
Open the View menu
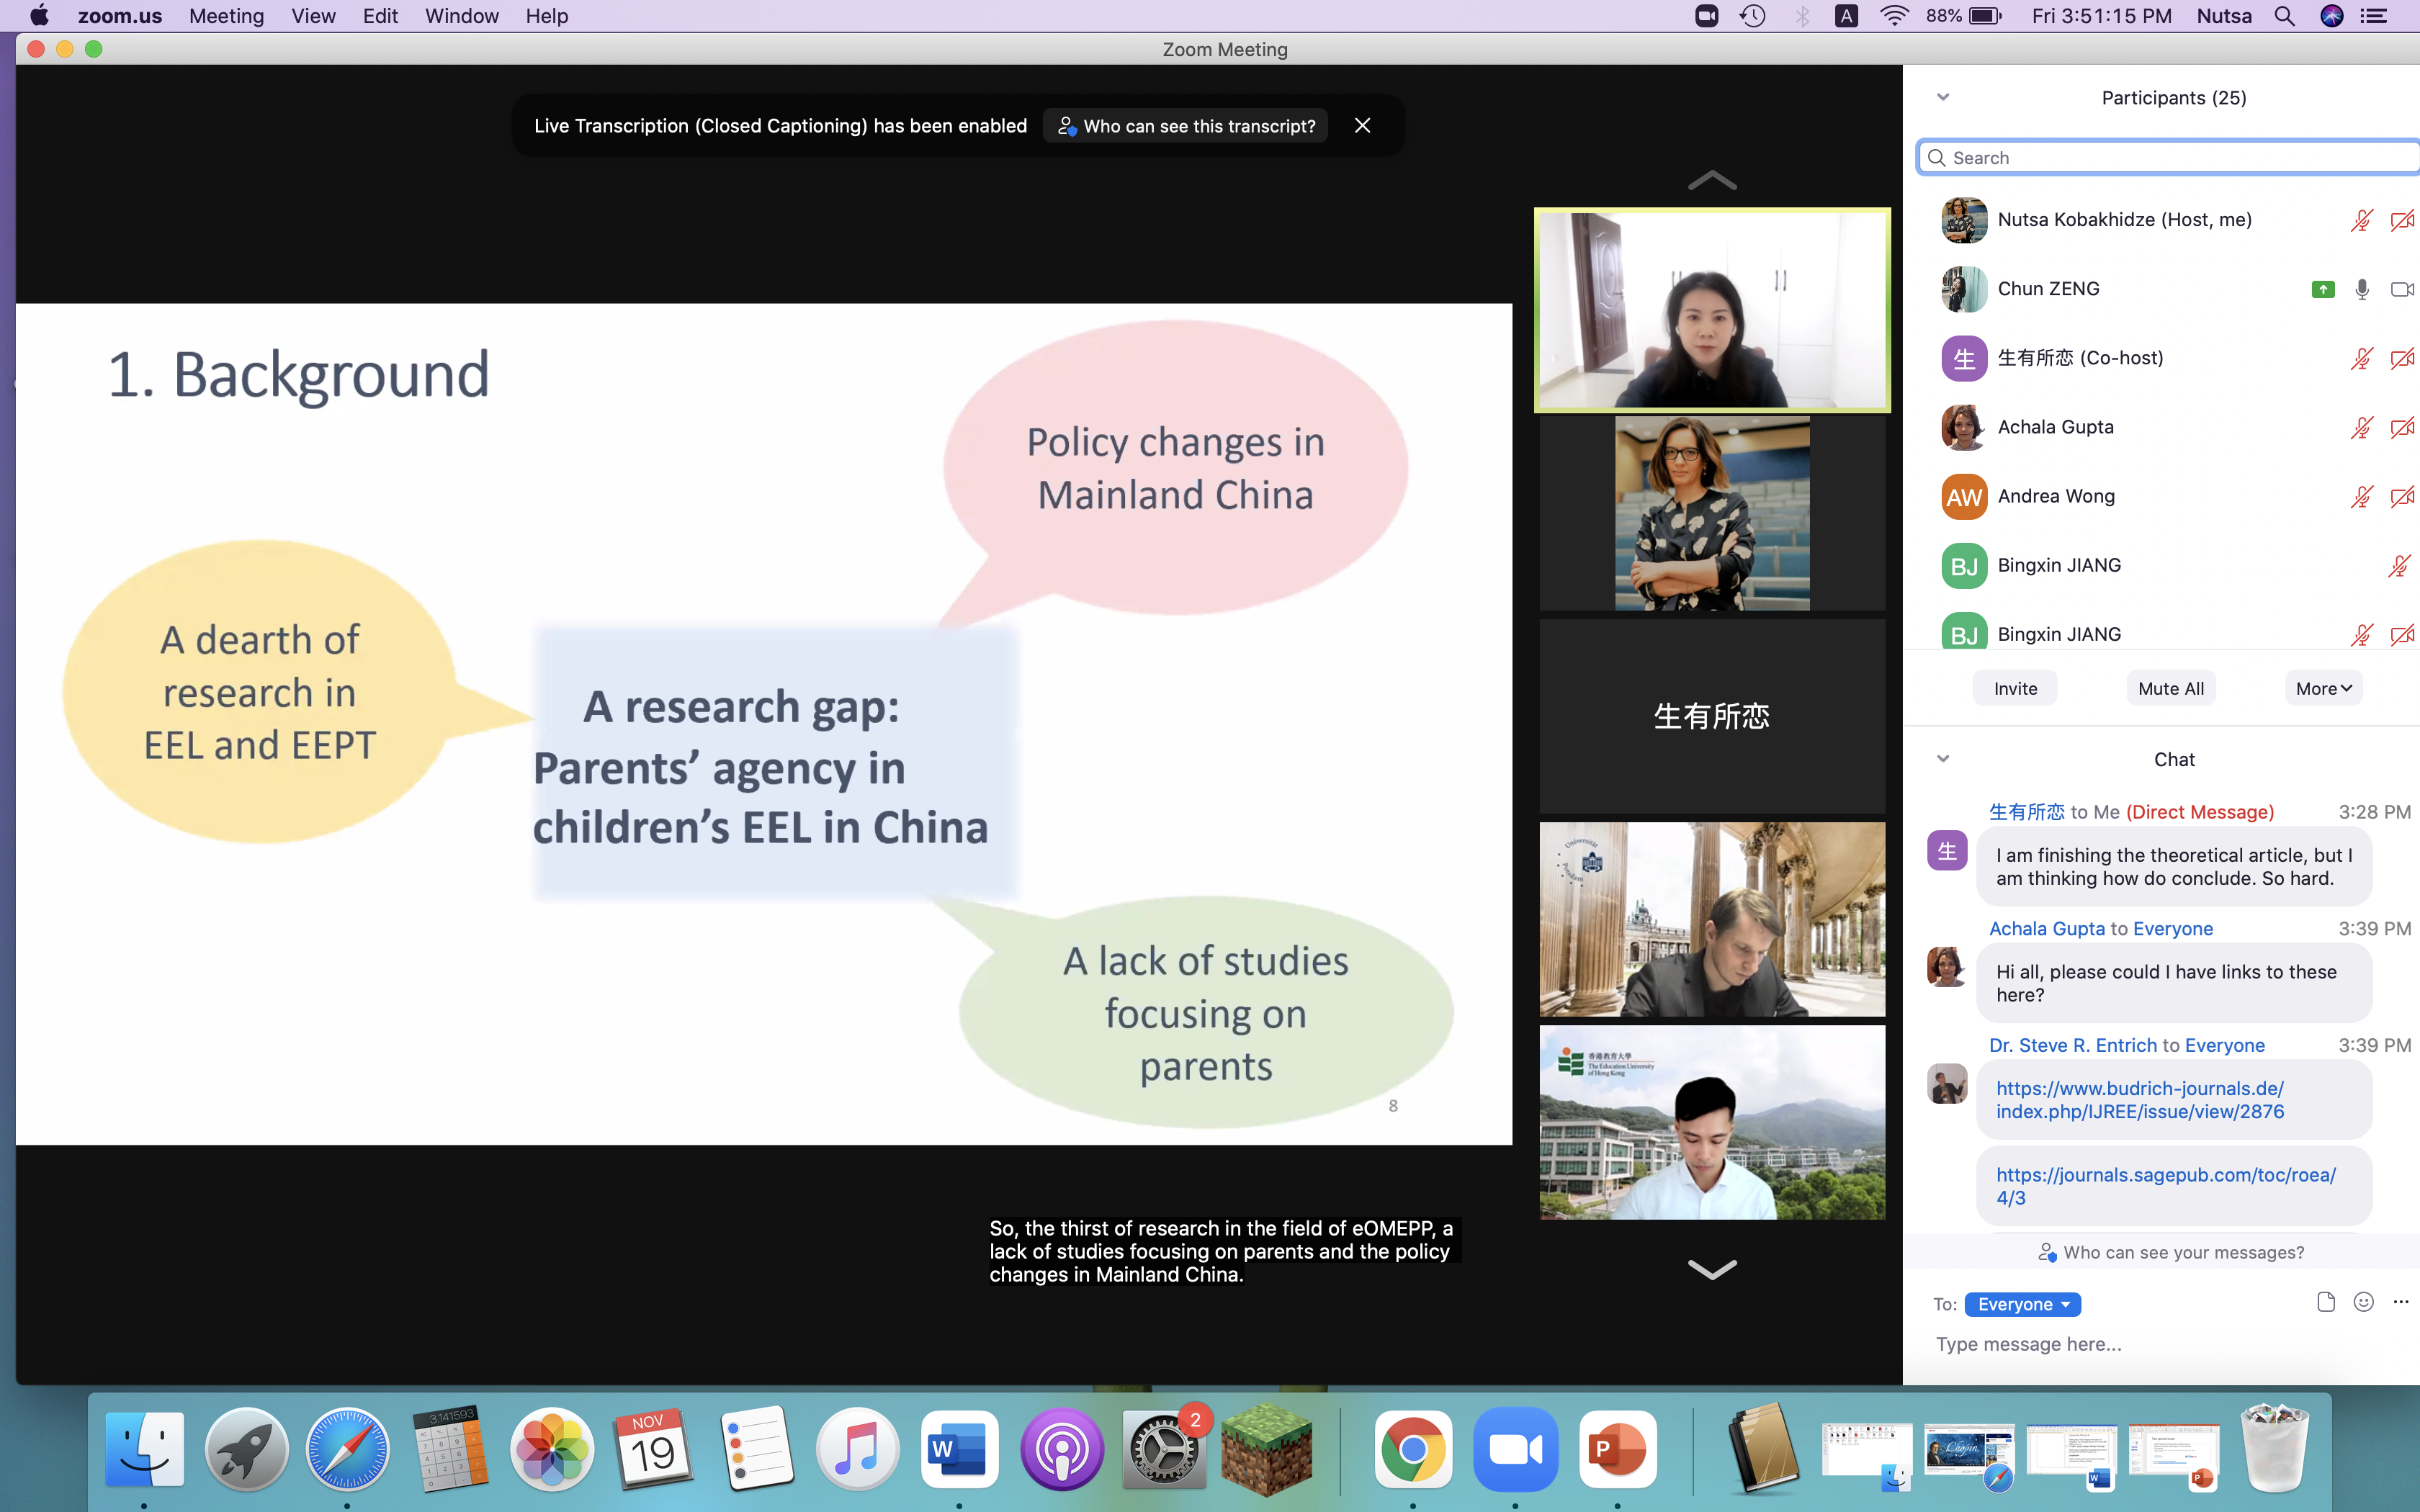(x=313, y=16)
